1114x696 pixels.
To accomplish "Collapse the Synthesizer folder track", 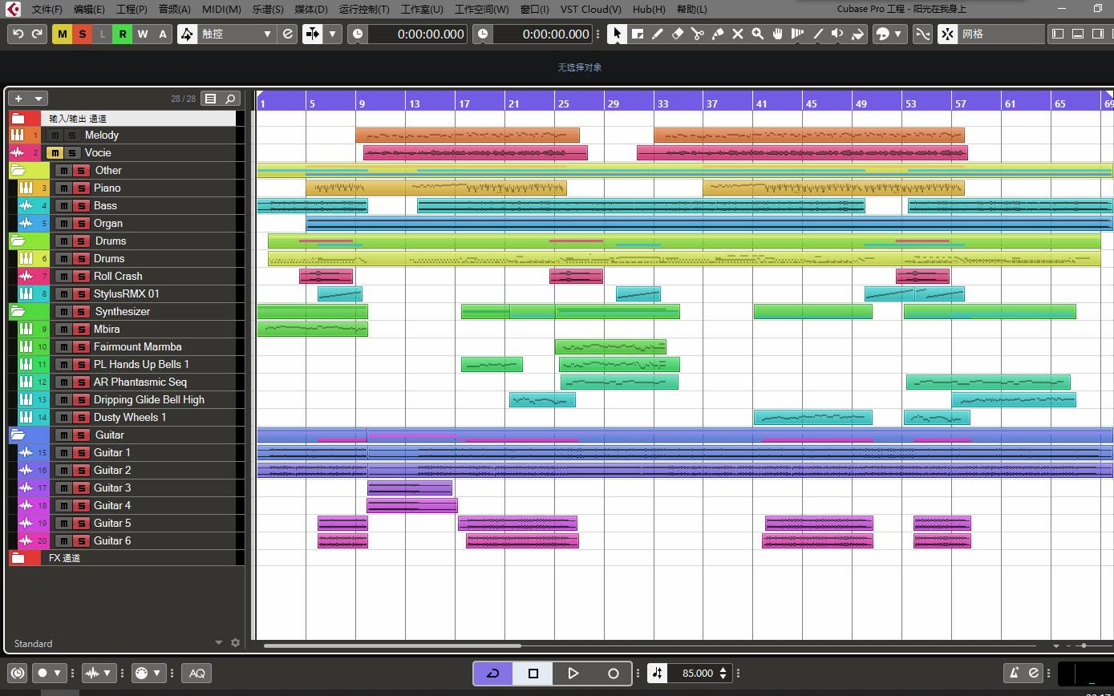I will (18, 311).
